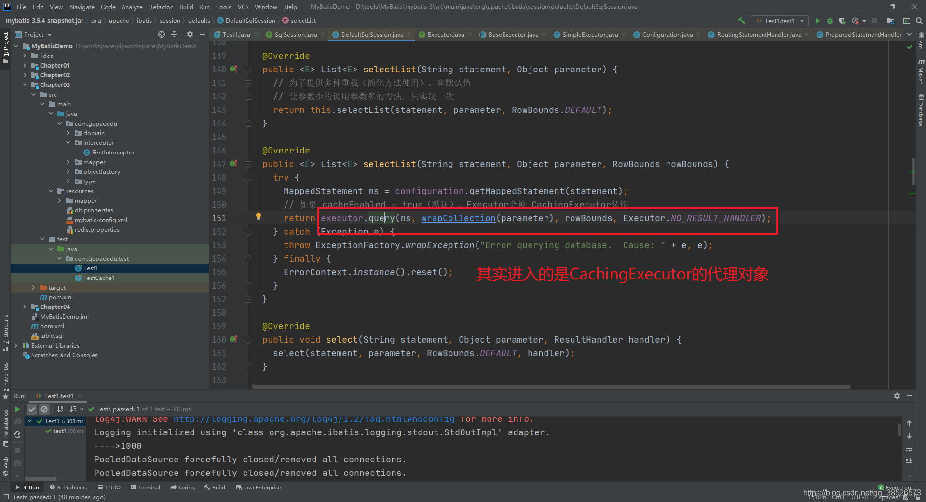Screen dimensions: 926x502
Task: Click the Stop square in main toolbar
Action: point(875,21)
